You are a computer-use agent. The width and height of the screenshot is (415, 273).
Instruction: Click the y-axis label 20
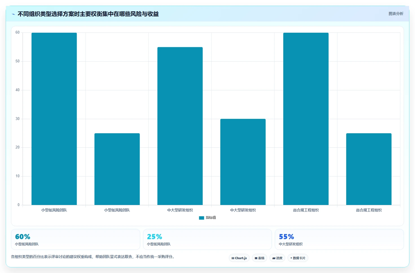pos(17,147)
